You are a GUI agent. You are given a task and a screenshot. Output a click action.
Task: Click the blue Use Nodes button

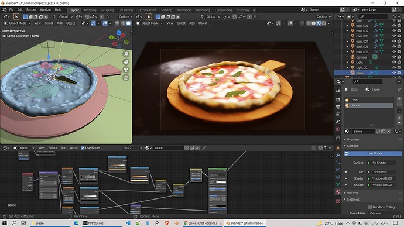[x=372, y=153]
